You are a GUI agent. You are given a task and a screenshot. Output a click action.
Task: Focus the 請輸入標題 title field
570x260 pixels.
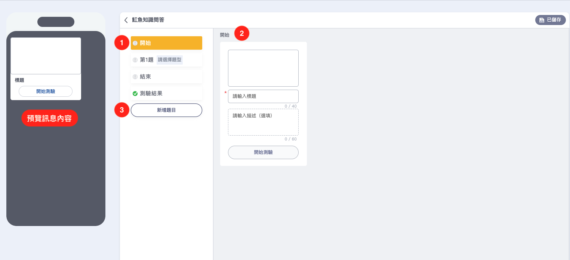coord(263,96)
